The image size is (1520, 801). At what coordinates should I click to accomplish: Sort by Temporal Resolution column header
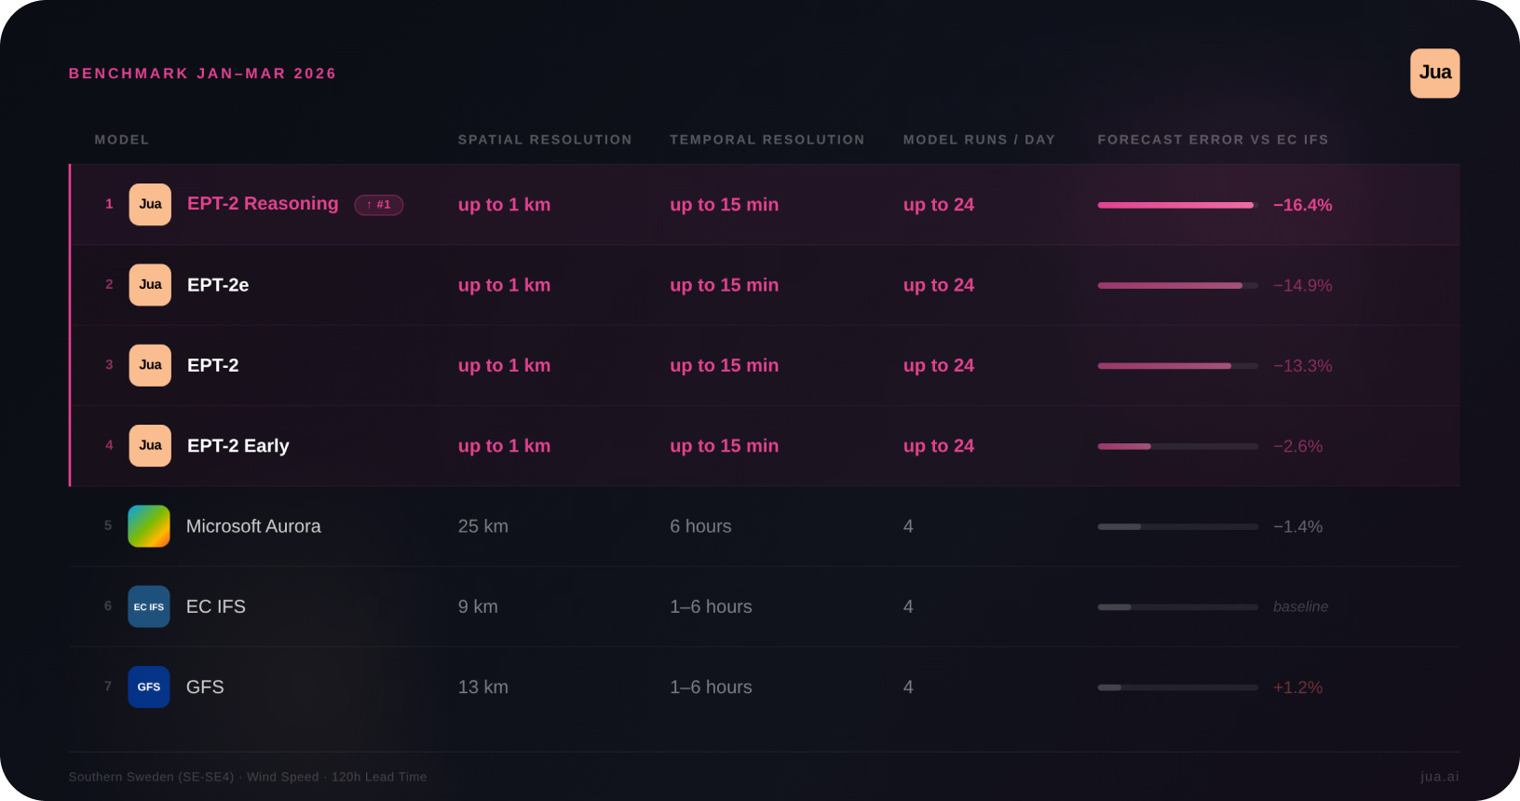tap(767, 140)
